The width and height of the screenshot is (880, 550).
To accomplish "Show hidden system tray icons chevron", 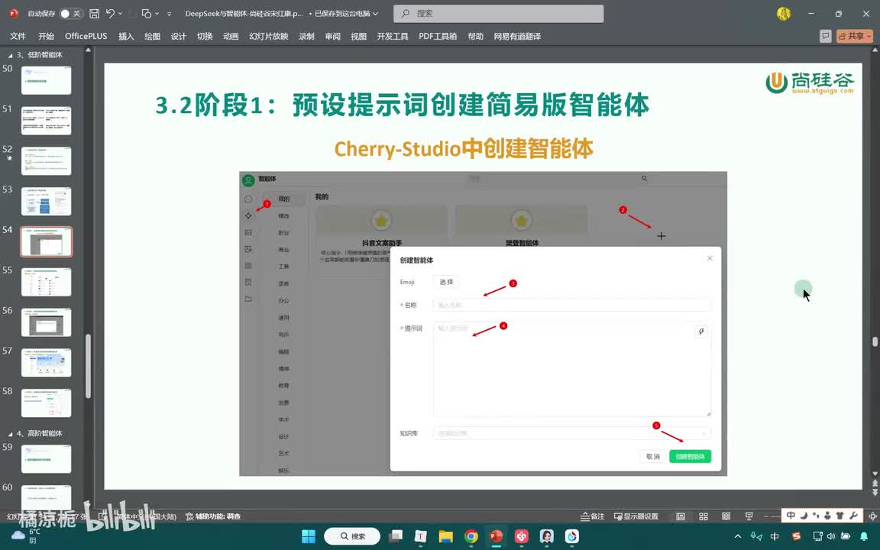I will (738, 536).
